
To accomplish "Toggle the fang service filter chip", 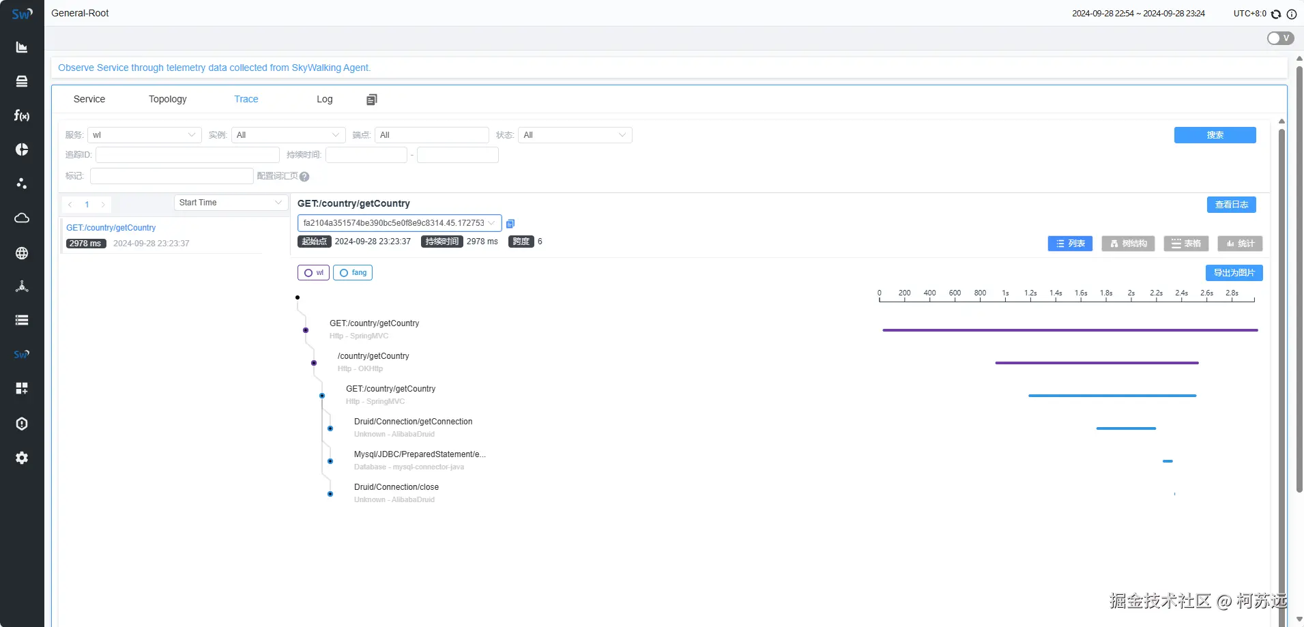I will [353, 273].
